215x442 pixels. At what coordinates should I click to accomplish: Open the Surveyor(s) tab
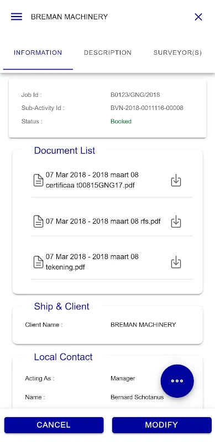coord(177,52)
